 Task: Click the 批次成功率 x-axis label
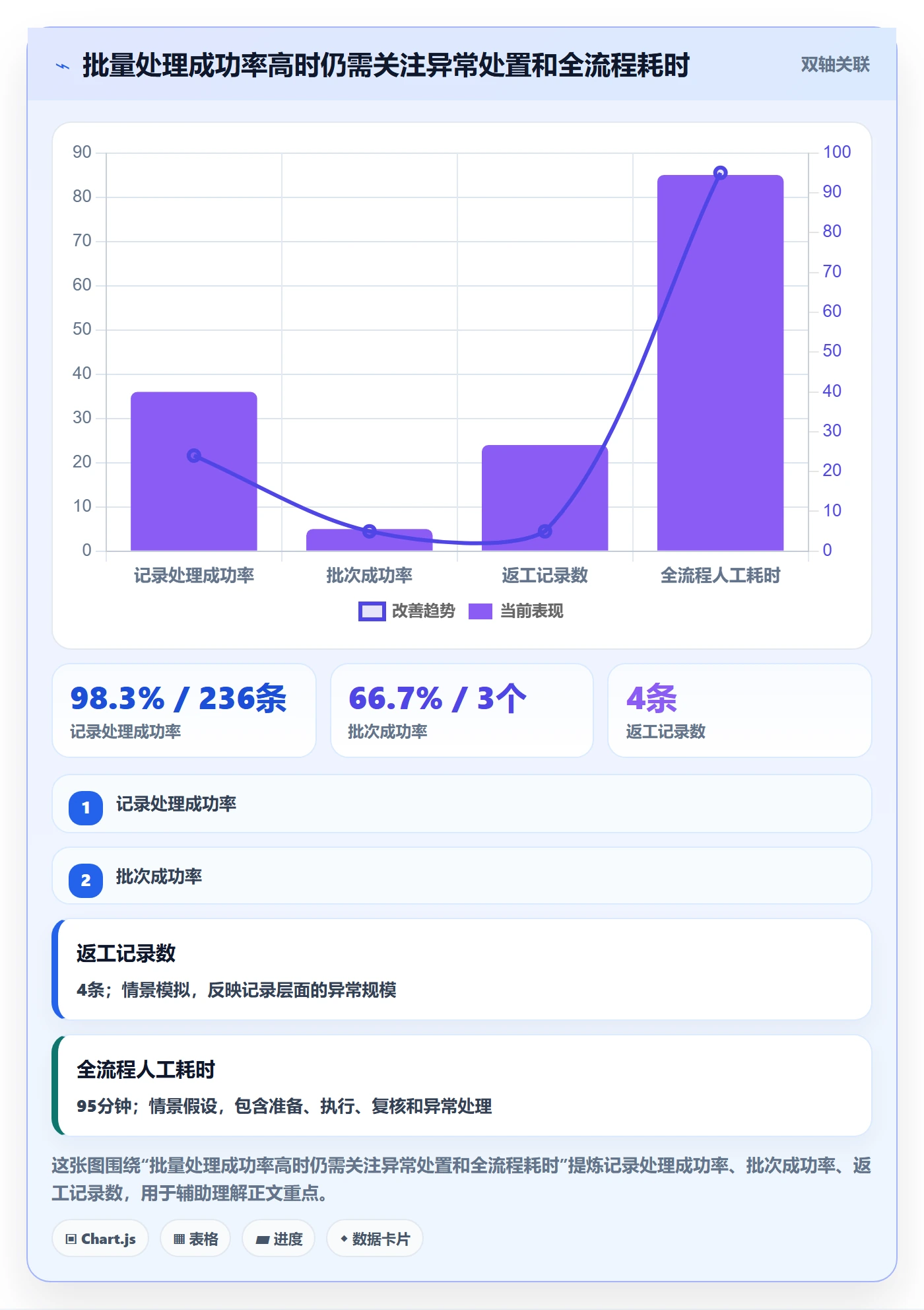click(370, 576)
